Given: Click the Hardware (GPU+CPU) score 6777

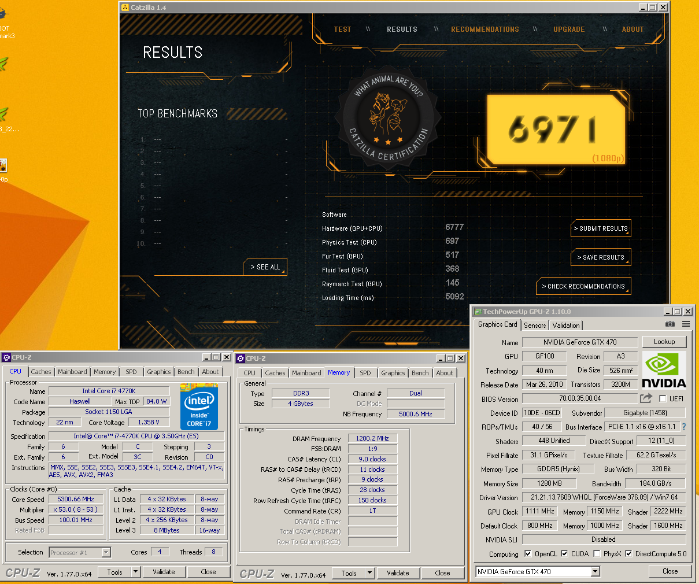Looking at the screenshot, I should [454, 227].
